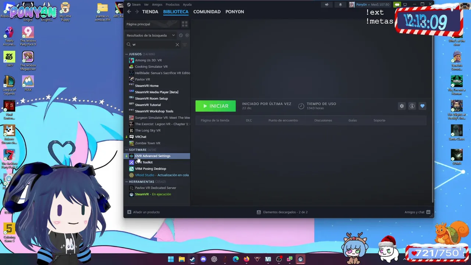The width and height of the screenshot is (471, 265).
Task: Open File Explorer from taskbar
Action: (x=181, y=259)
